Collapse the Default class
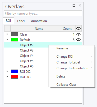Image resolution: width=97 pixels, height=107 pixels. [x=7, y=39]
